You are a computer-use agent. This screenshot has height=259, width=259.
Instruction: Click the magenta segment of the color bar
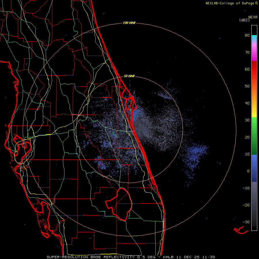[254, 53]
